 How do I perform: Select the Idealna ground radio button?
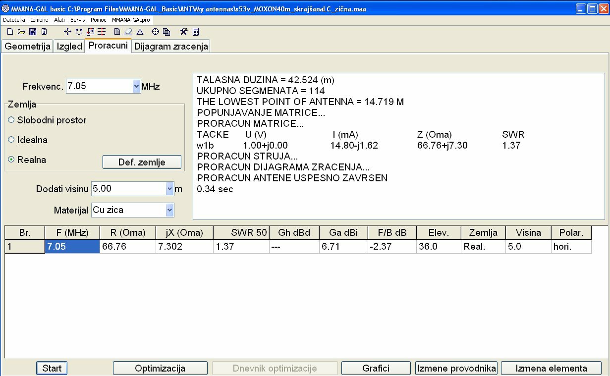[11, 140]
